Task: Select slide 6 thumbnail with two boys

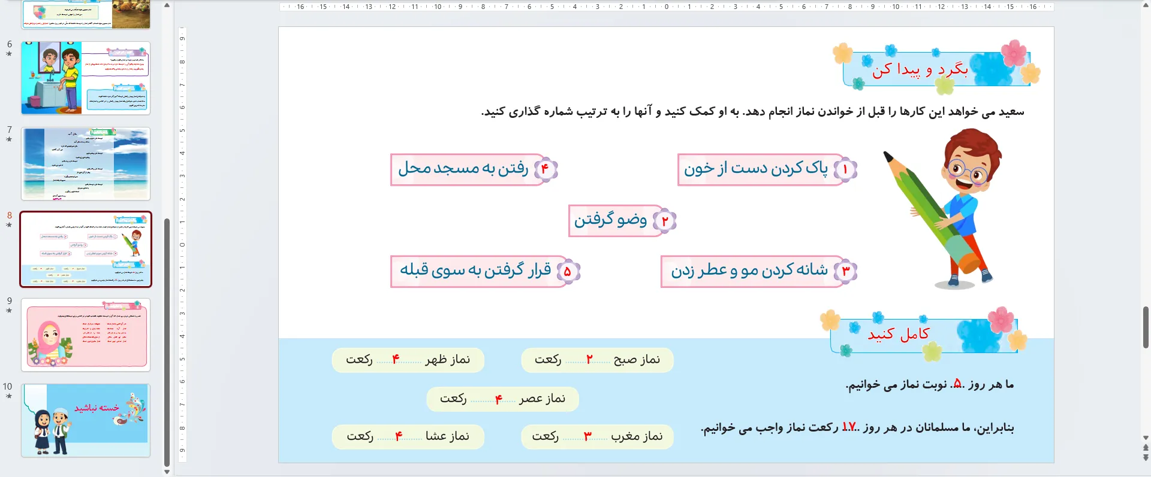Action: tap(86, 78)
